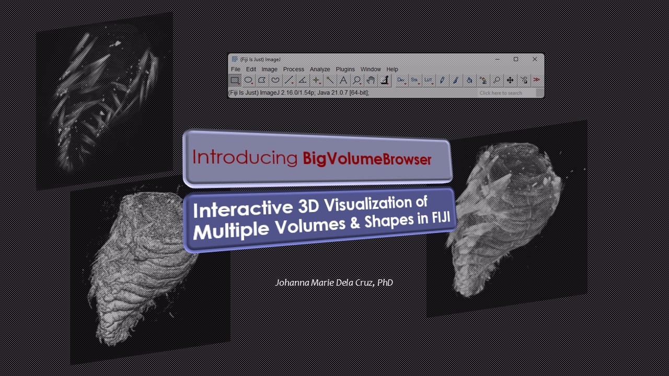Select the Wand tracing tool
The height and width of the screenshot is (376, 669).
(x=330, y=80)
